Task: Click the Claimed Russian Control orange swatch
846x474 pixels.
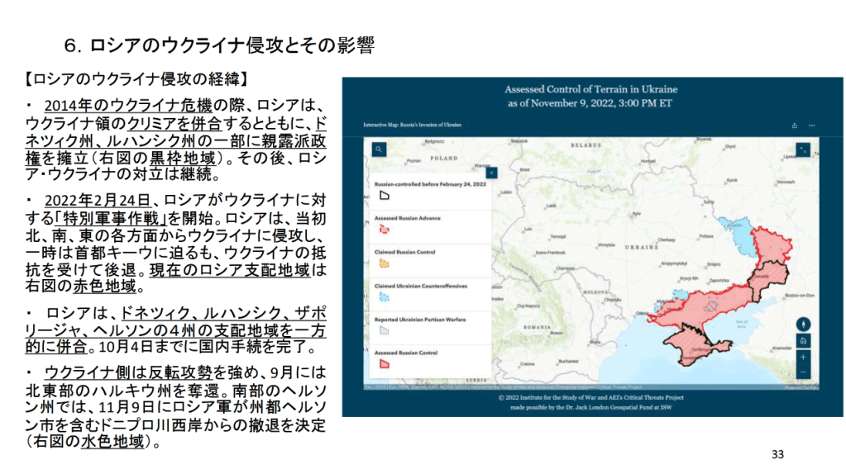Action: coord(385,263)
